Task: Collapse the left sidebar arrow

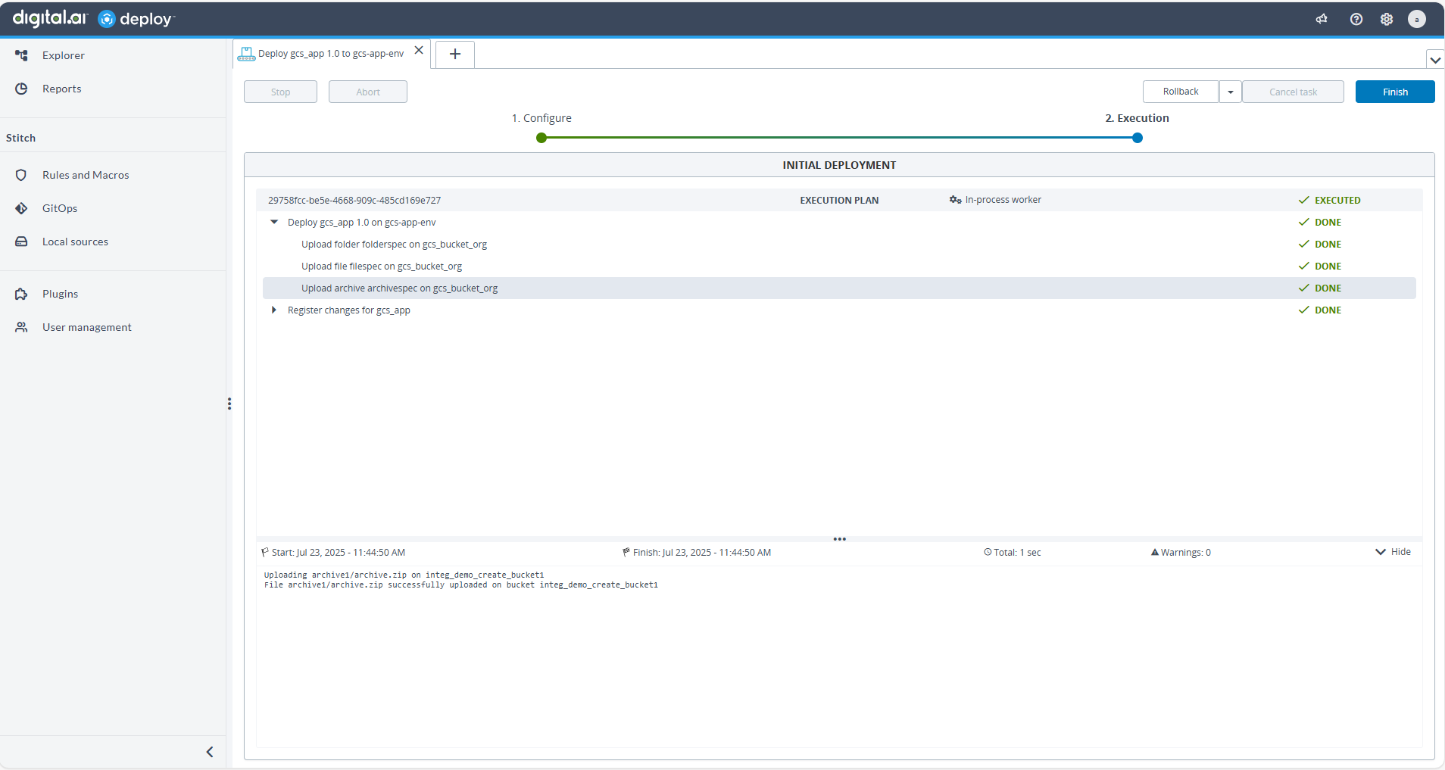Action: pyautogui.click(x=210, y=752)
